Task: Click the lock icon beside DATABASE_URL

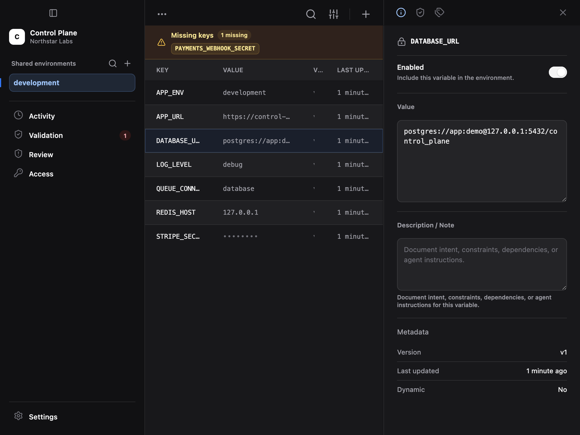Action: click(402, 41)
